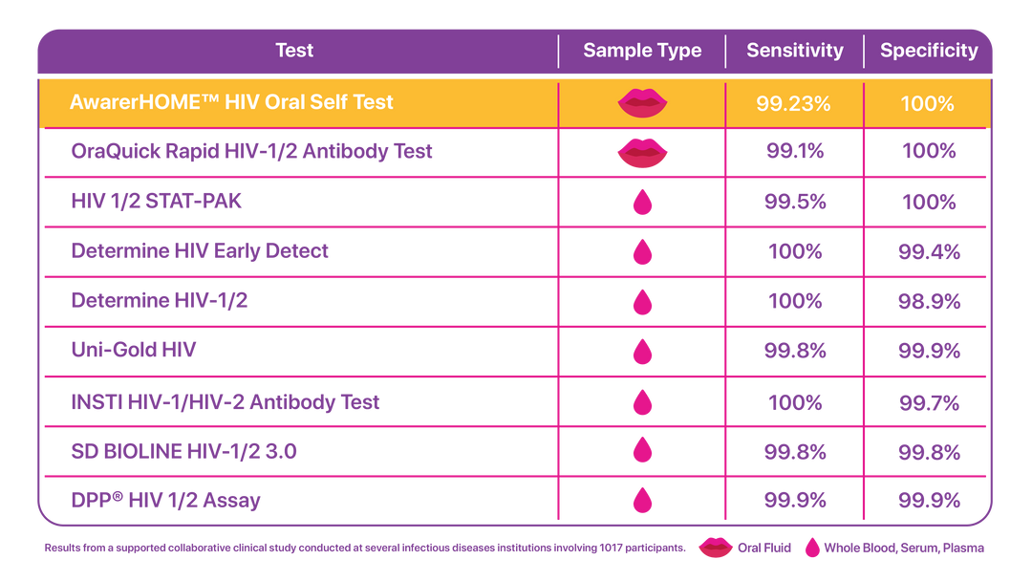Image resolution: width=1032 pixels, height=581 pixels.
Task: Click the Test column header
Action: pos(294,51)
